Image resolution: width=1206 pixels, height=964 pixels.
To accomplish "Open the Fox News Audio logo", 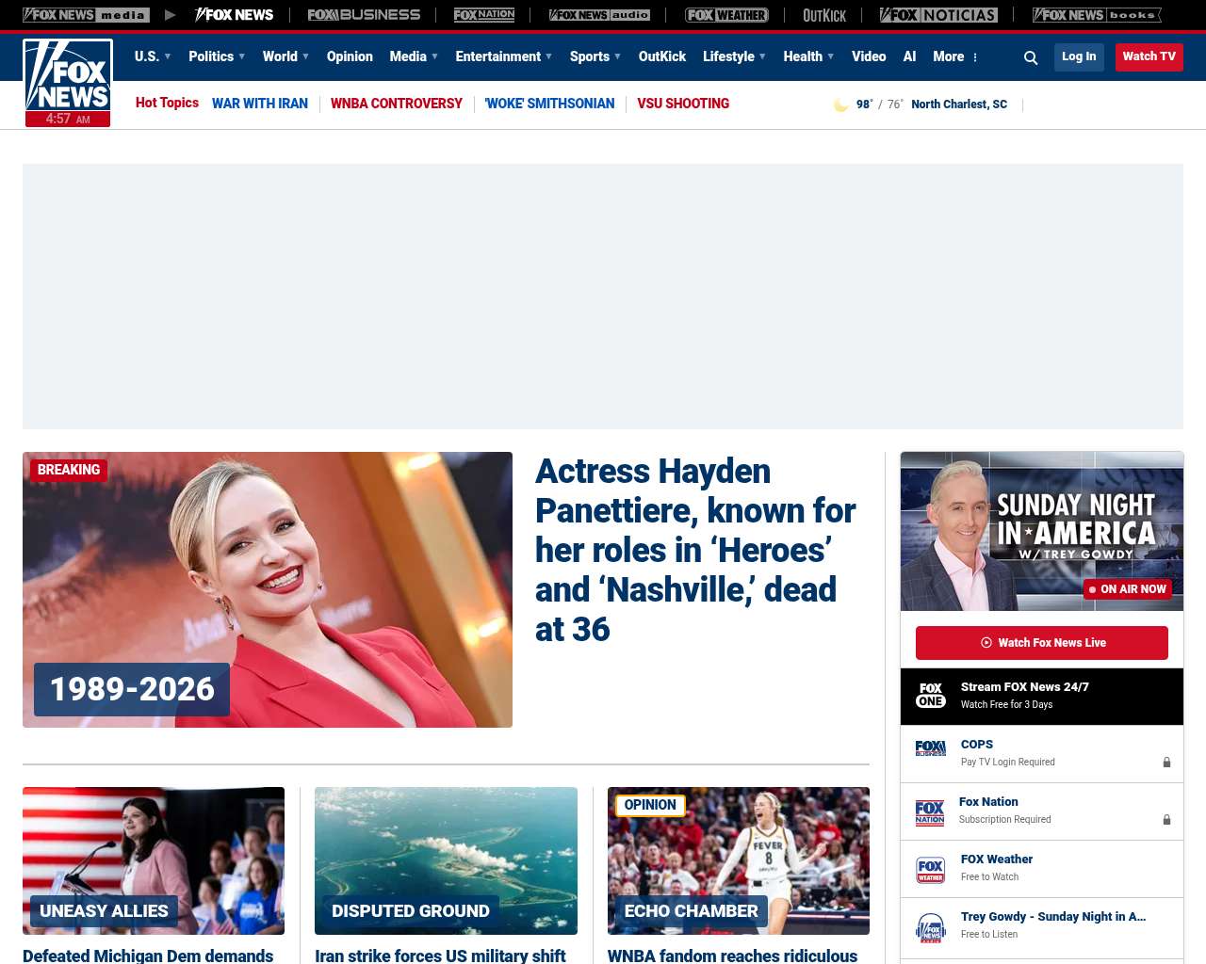I will pos(599,15).
